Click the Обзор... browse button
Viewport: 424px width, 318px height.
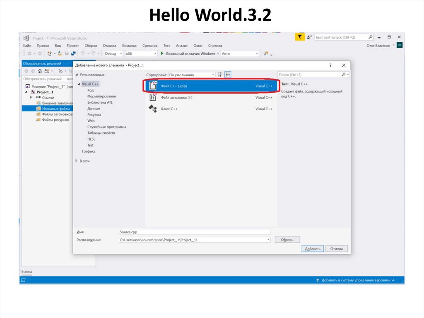click(x=287, y=240)
